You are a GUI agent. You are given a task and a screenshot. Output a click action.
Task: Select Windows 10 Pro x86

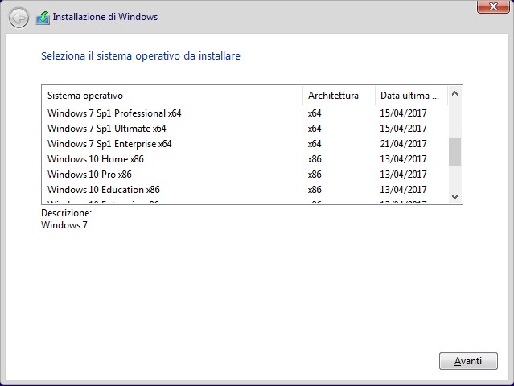coord(245,175)
